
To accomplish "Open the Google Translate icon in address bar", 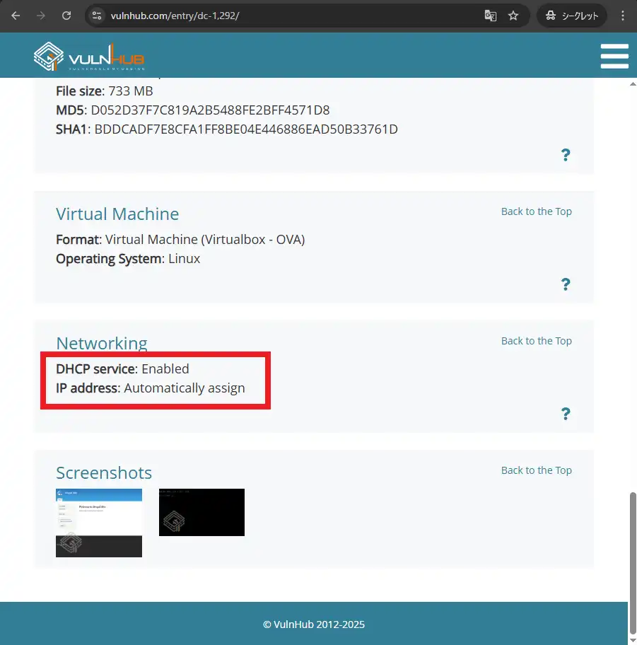I will 490,16.
